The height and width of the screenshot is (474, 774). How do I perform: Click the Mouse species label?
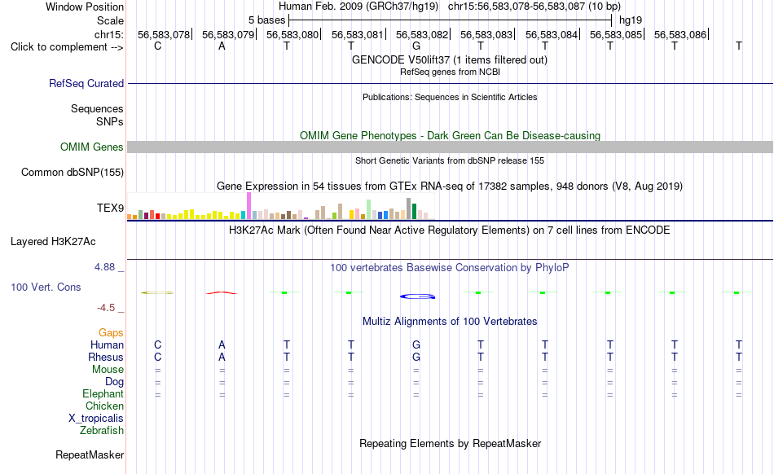click(108, 370)
